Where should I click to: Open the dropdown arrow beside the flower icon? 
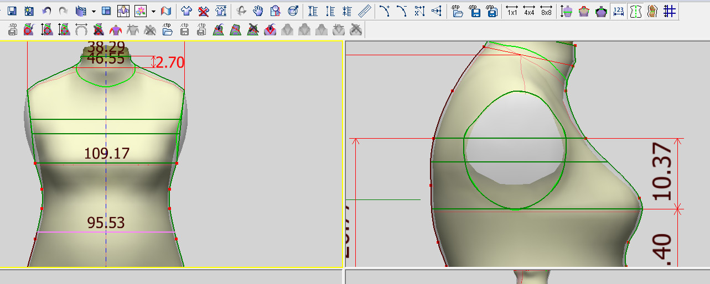click(x=153, y=11)
